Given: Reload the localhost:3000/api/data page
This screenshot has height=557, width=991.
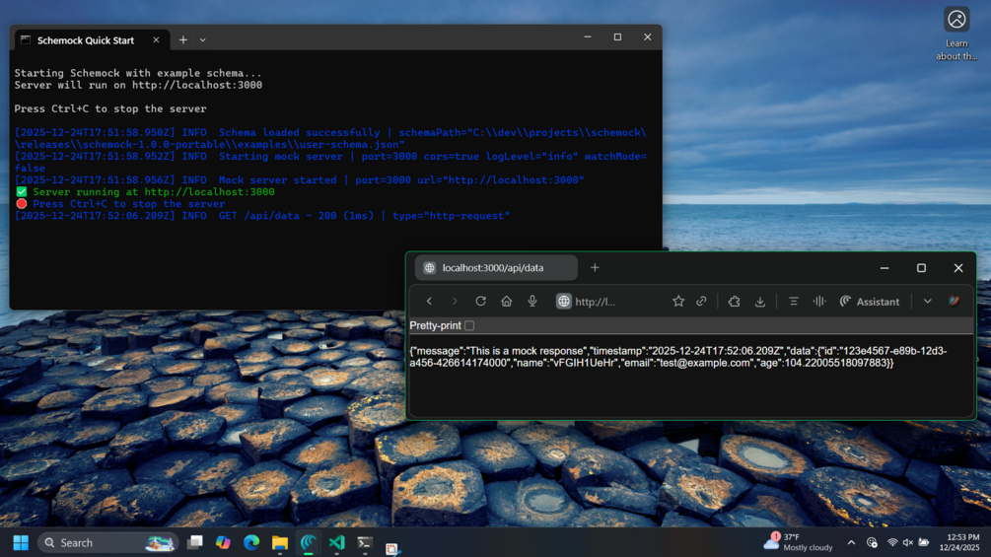Looking at the screenshot, I should pyautogui.click(x=481, y=302).
